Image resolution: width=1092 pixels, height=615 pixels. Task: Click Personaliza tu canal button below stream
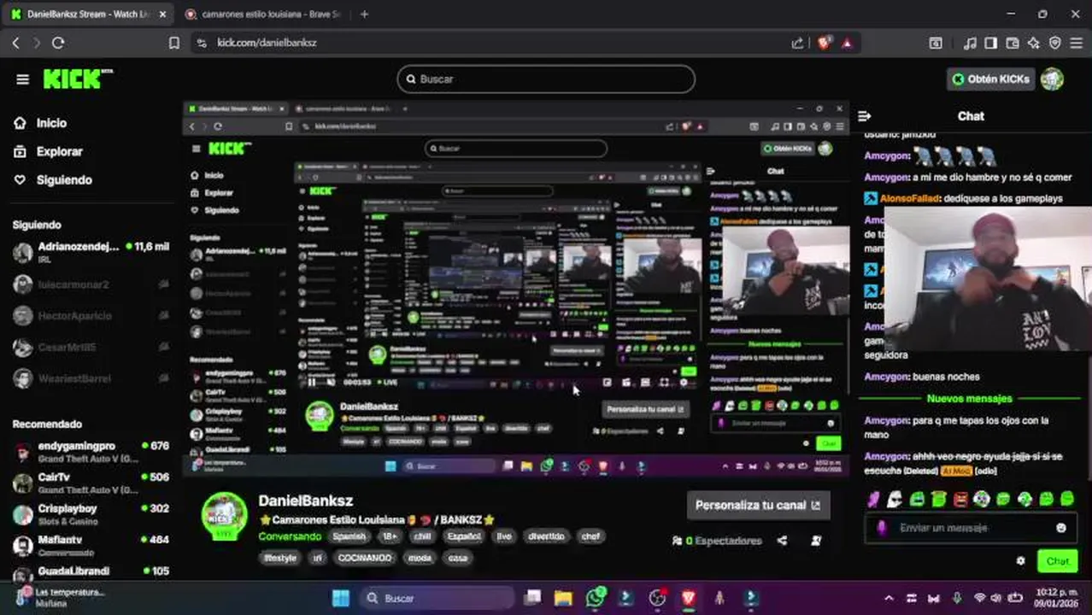click(758, 505)
